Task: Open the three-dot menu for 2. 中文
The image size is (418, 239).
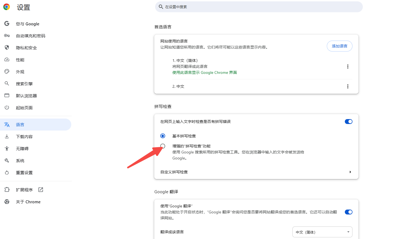Action: pos(348,86)
